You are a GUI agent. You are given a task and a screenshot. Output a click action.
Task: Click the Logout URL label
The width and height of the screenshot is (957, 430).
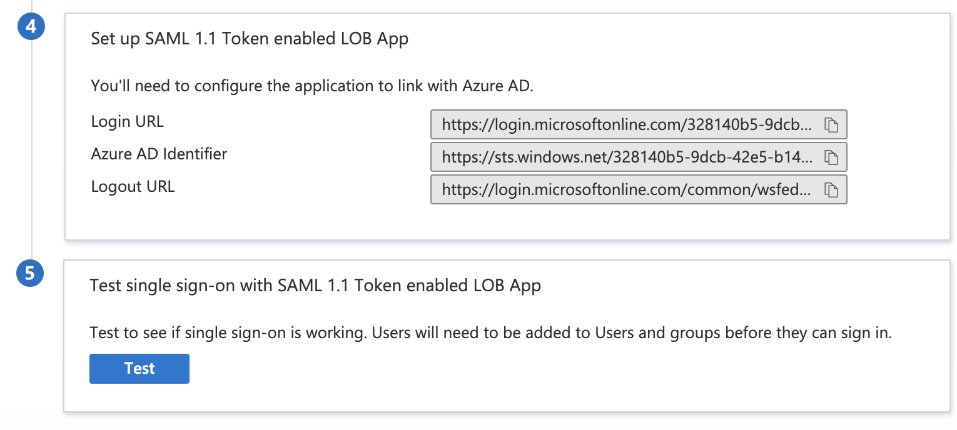coord(133,186)
